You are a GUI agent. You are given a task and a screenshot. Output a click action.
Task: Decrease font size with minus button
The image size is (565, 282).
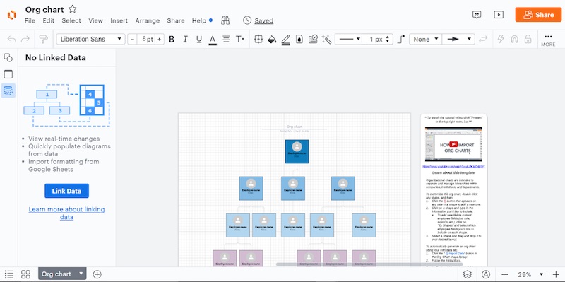pos(132,40)
